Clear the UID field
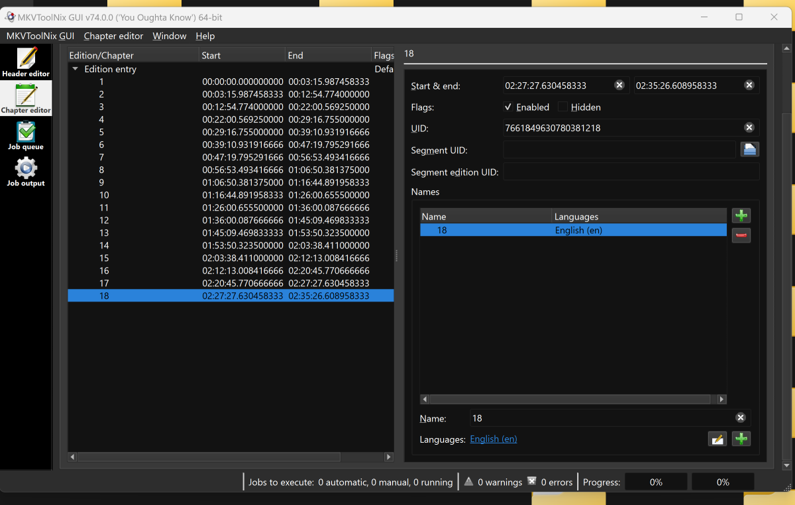The height and width of the screenshot is (505, 795). click(749, 127)
